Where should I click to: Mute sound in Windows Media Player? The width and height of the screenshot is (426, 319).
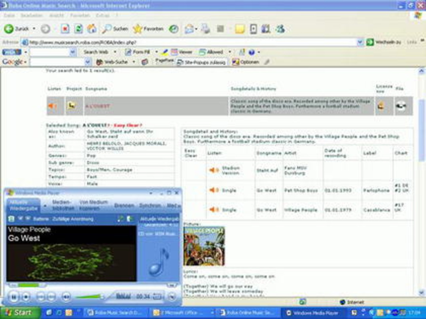coord(66,297)
